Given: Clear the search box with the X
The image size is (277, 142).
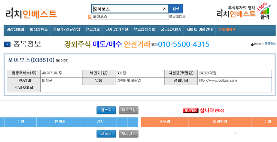Looking at the screenshot, I should point(164,9).
